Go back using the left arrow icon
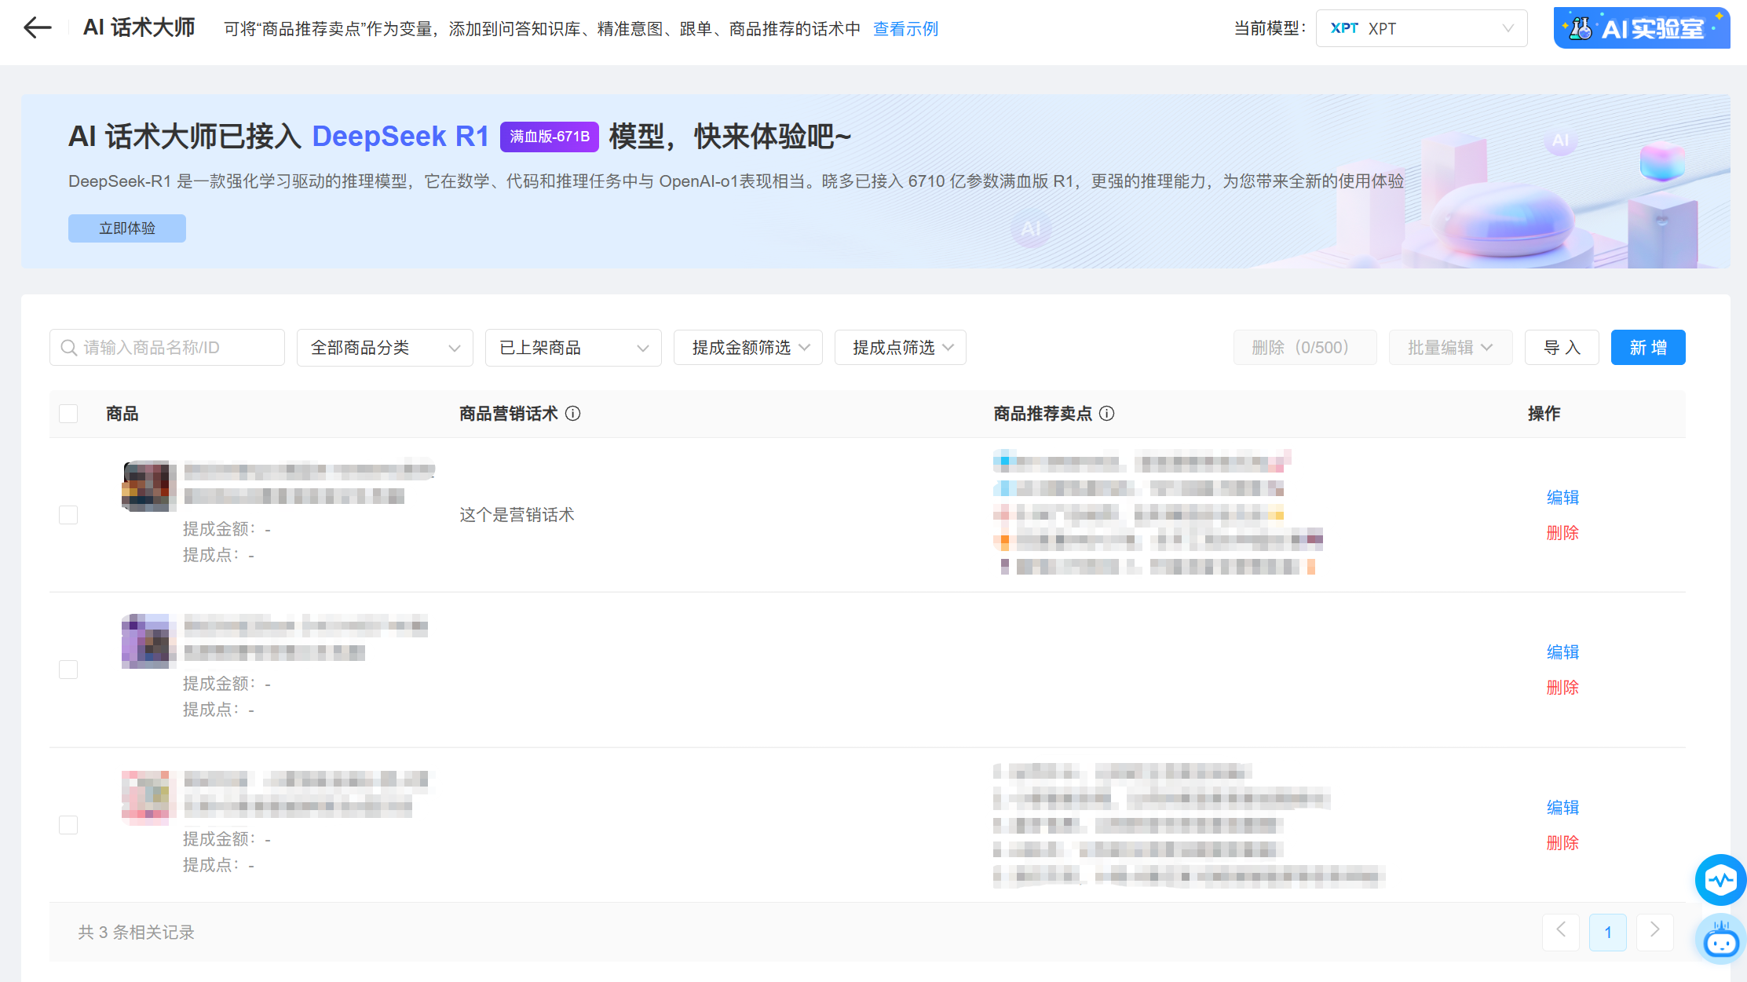This screenshot has width=1747, height=982. click(x=37, y=28)
